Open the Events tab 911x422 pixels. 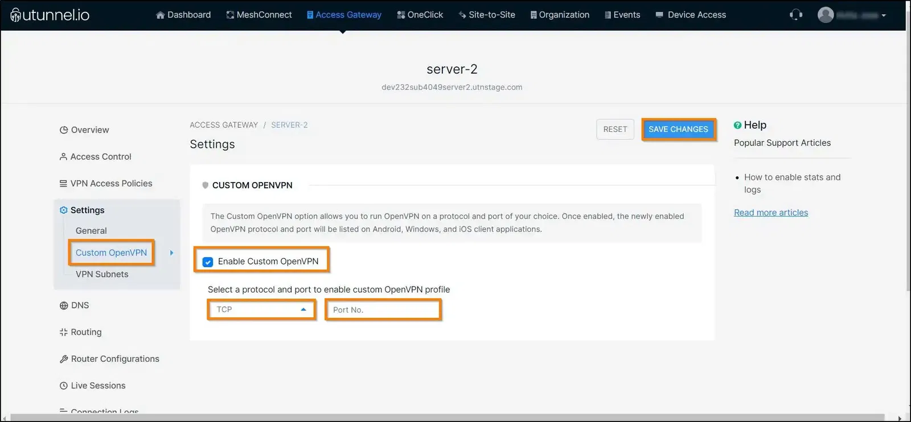click(622, 15)
